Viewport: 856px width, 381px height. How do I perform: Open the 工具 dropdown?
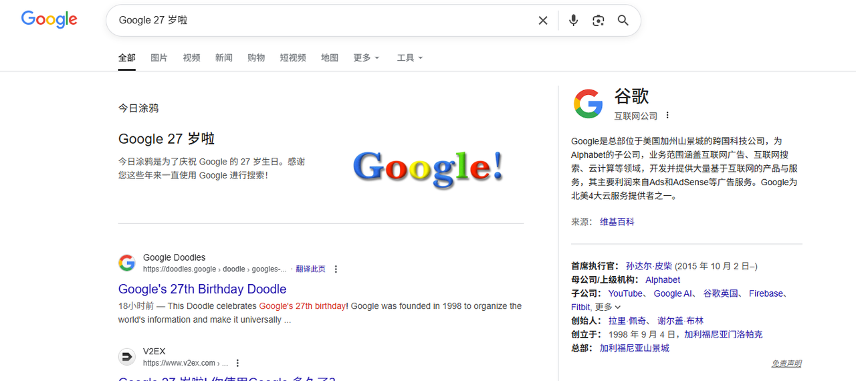coord(410,57)
